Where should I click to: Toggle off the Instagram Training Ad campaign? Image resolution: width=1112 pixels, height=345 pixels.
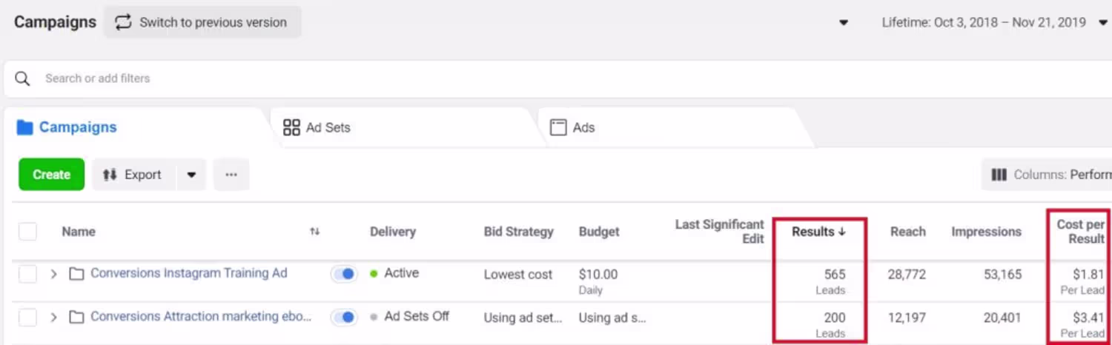[344, 274]
